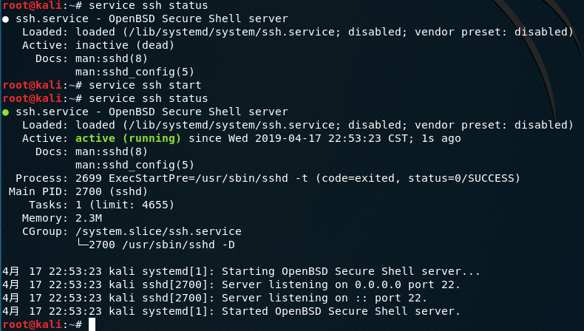This screenshot has width=584, height=331.
Task: Click the second 'service ssh status' command
Action: (149, 99)
